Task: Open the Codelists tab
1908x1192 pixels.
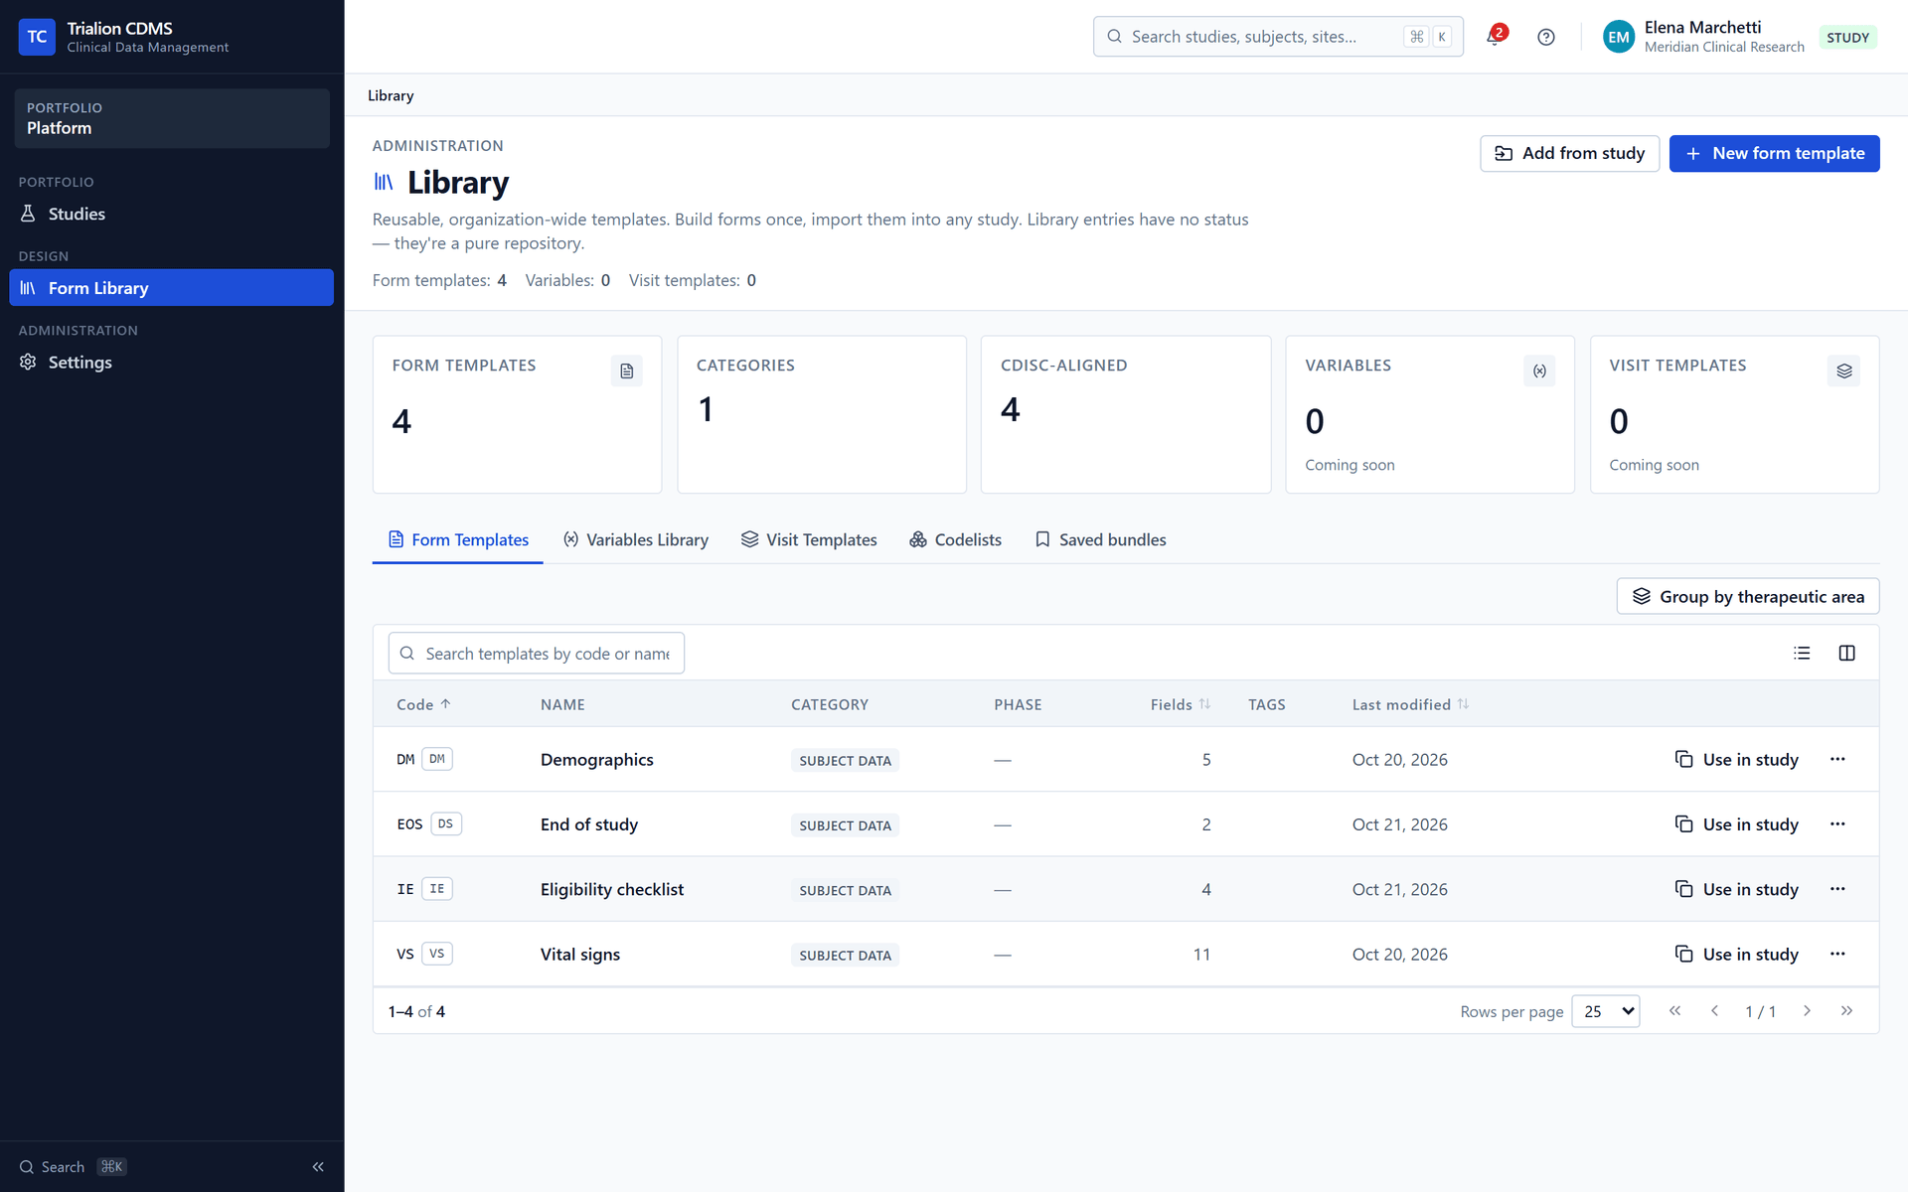Action: click(955, 539)
